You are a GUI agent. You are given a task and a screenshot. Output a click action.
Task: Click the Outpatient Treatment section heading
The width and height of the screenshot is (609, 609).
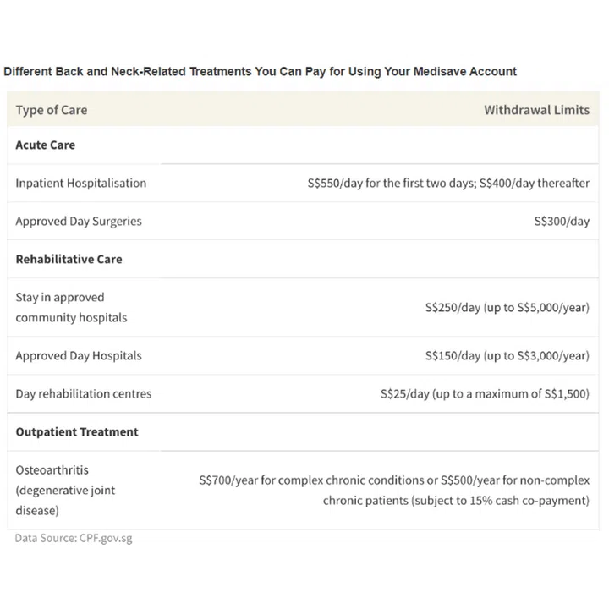pos(77,431)
